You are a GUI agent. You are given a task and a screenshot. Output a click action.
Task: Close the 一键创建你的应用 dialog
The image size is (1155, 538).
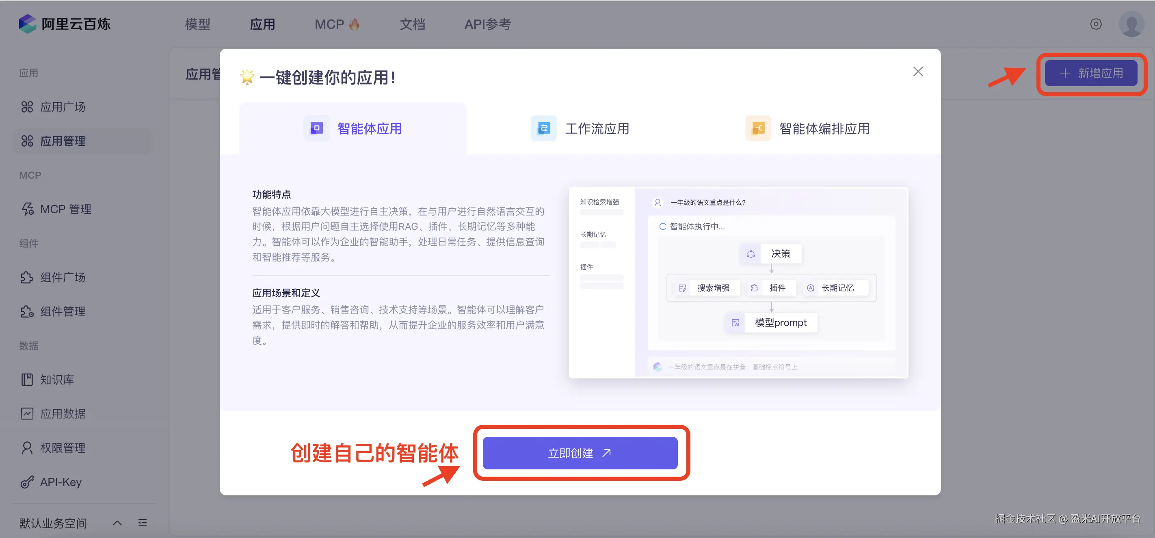coord(918,72)
